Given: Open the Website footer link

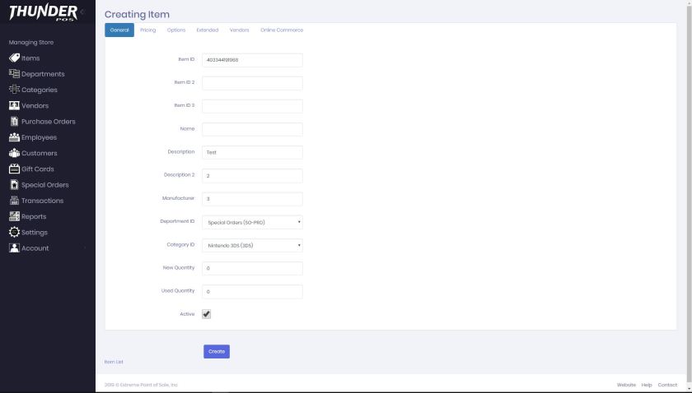Looking at the screenshot, I should click(x=626, y=385).
